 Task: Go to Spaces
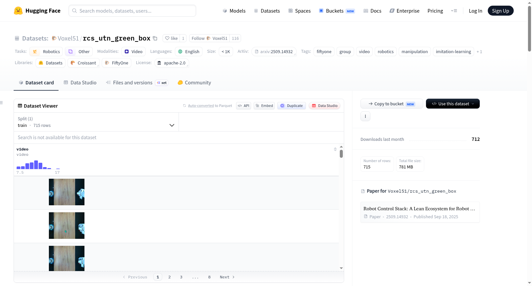(300, 11)
